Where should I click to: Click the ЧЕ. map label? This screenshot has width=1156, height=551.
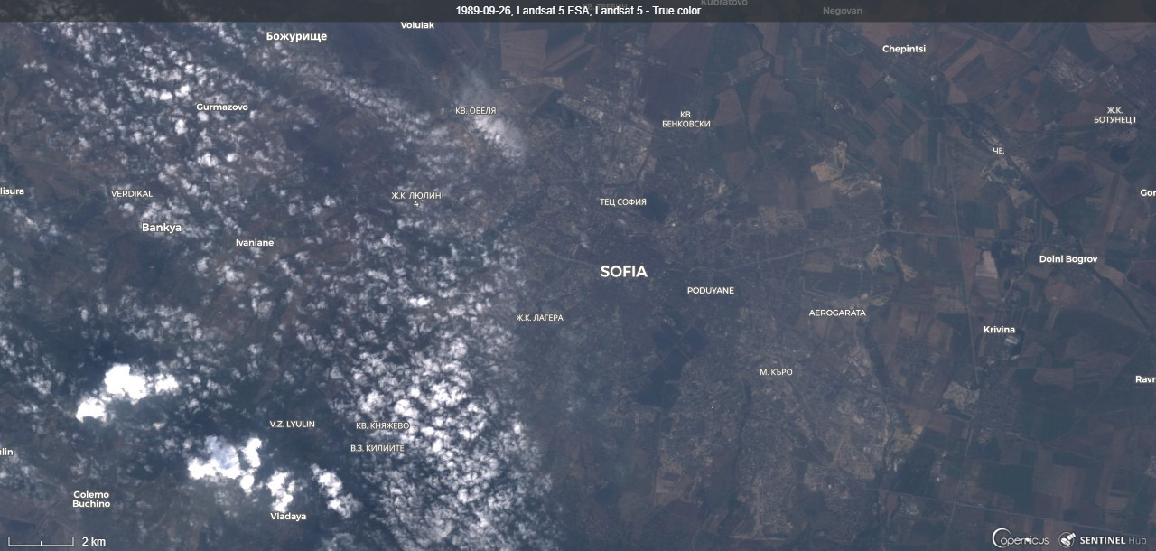[999, 151]
